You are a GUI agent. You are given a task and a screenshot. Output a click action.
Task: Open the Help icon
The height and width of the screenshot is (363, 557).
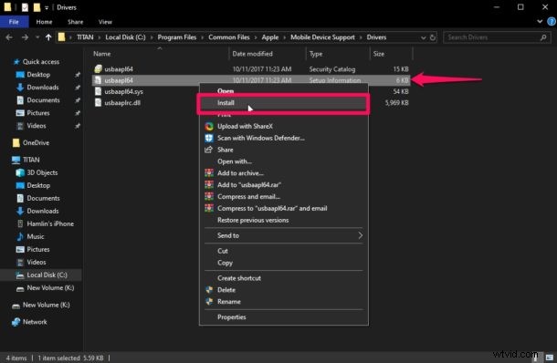click(x=552, y=22)
